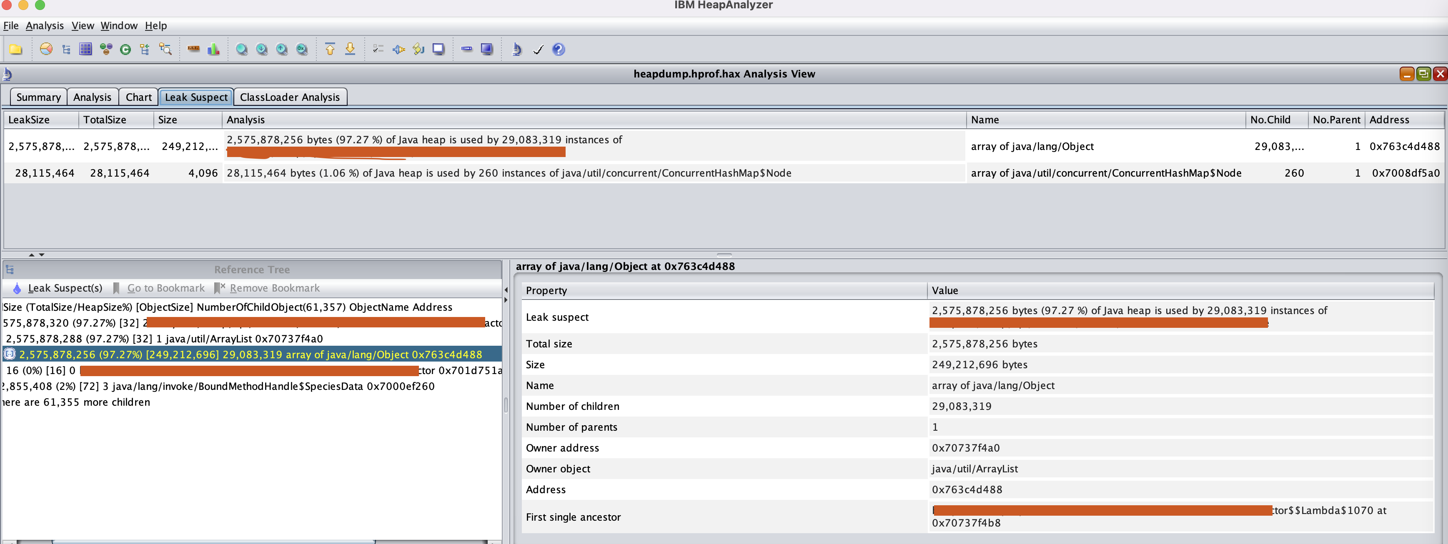Click Go to Bookmark in Reference Tree
1448x544 pixels.
tap(160, 288)
